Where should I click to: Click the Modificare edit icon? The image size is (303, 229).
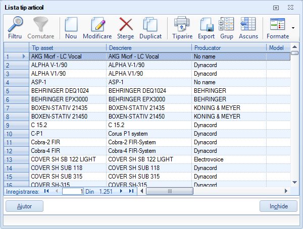(97, 28)
